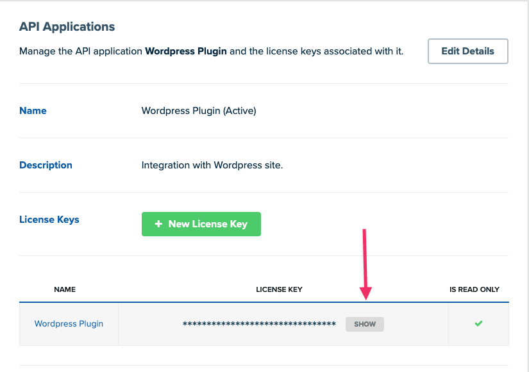The image size is (529, 372).
Task: Sort by the IS READ ONLY column header
Action: click(474, 289)
